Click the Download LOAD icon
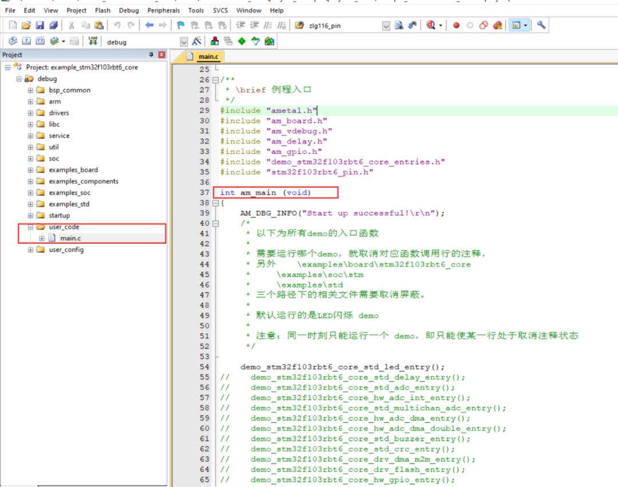This screenshot has height=487, width=618. click(93, 41)
